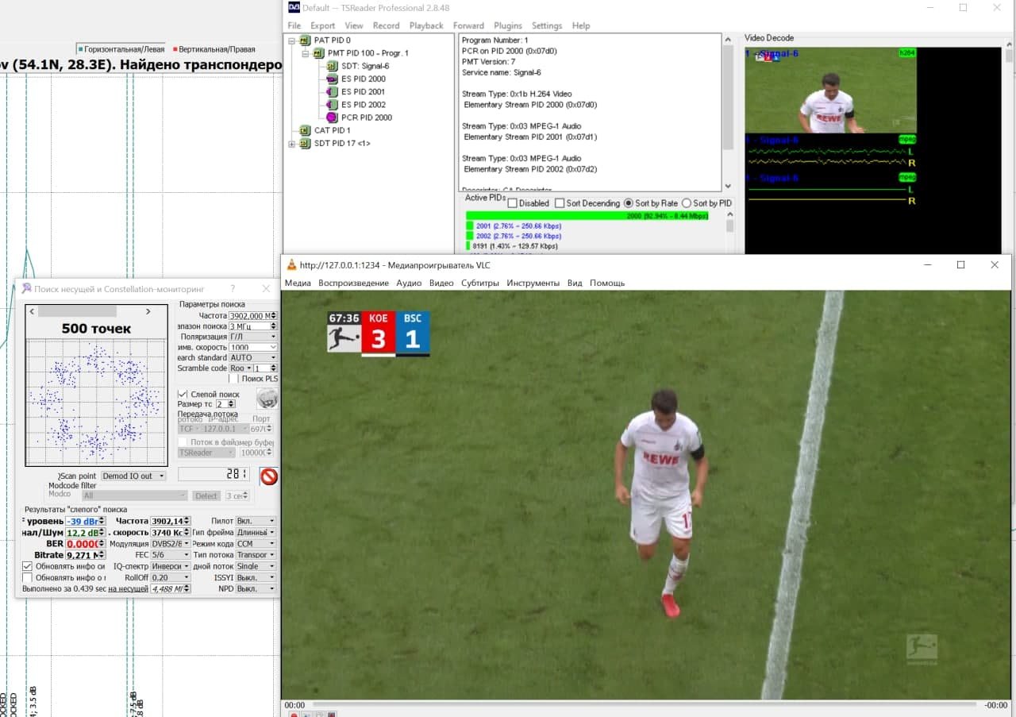
Task: Click the red stop scan icon
Action: coord(269,476)
